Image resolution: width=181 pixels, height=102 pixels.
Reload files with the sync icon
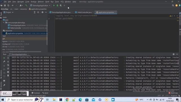[8, 5]
